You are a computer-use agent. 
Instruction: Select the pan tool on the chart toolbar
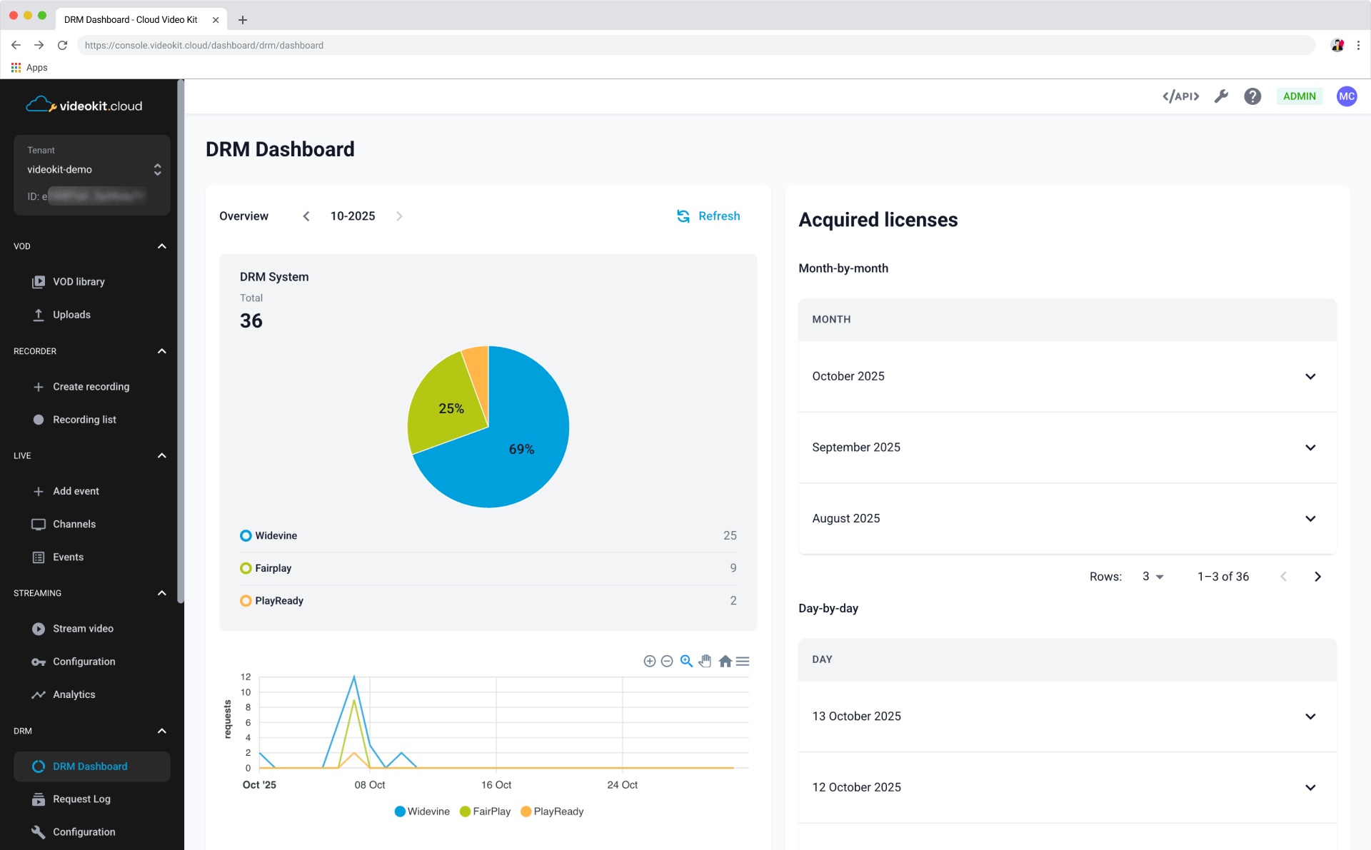[705, 661]
